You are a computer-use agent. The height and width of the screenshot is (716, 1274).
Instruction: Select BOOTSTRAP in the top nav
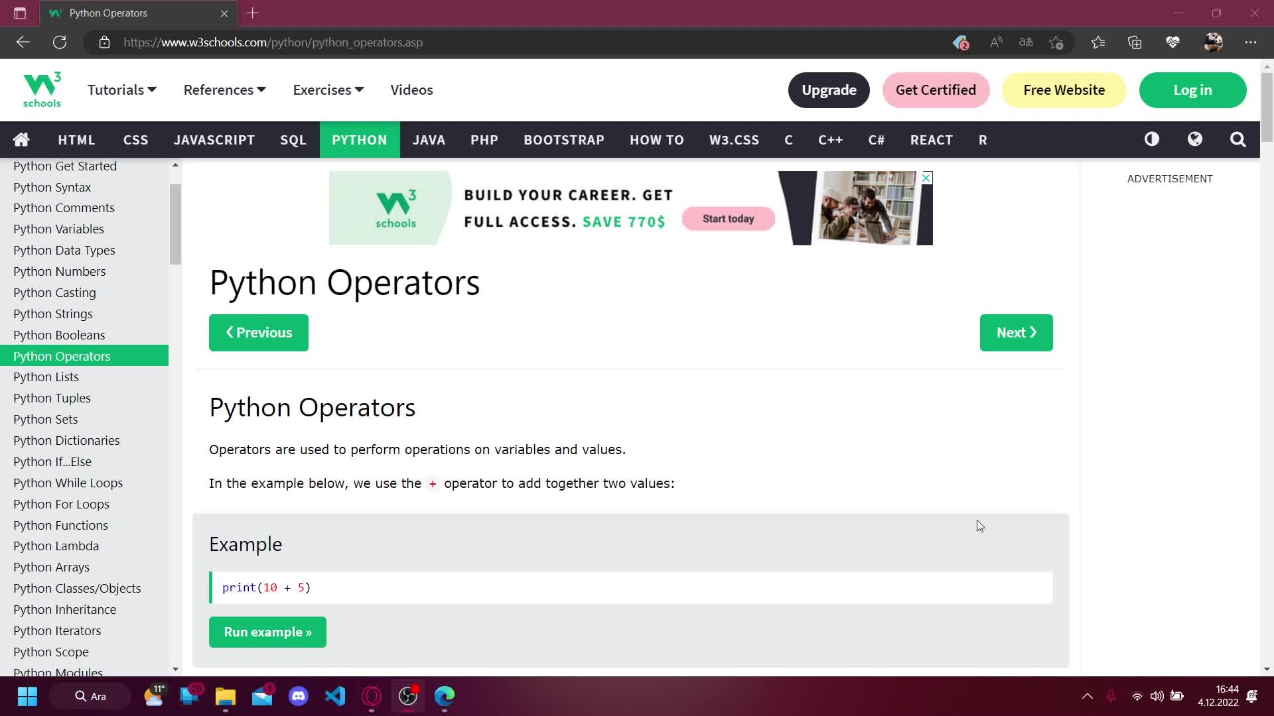click(564, 140)
